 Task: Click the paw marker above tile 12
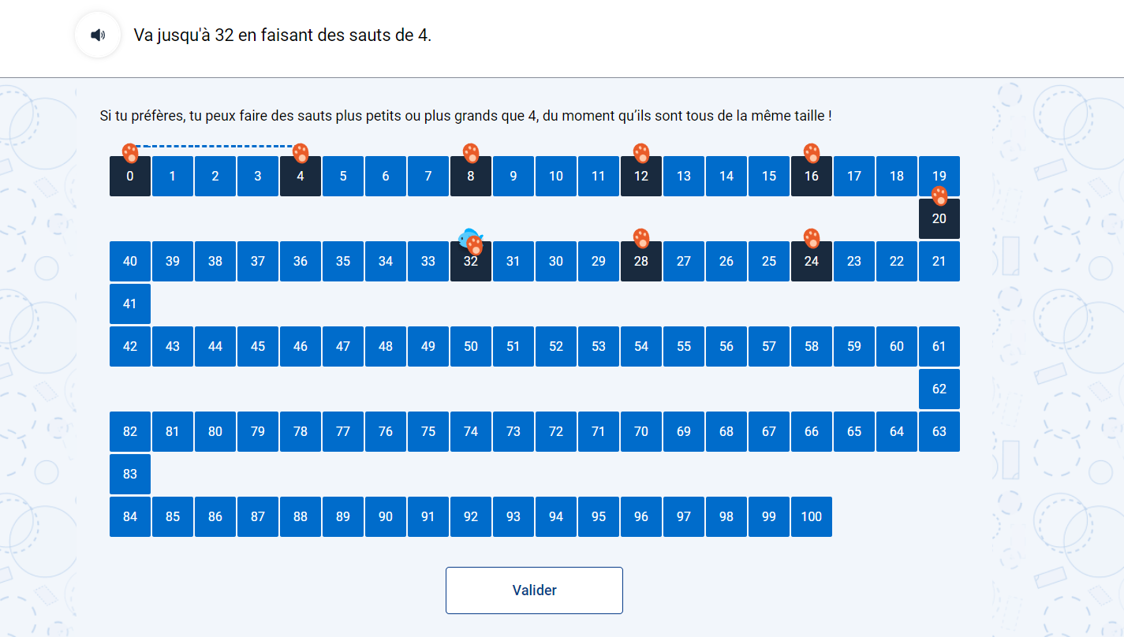click(641, 153)
